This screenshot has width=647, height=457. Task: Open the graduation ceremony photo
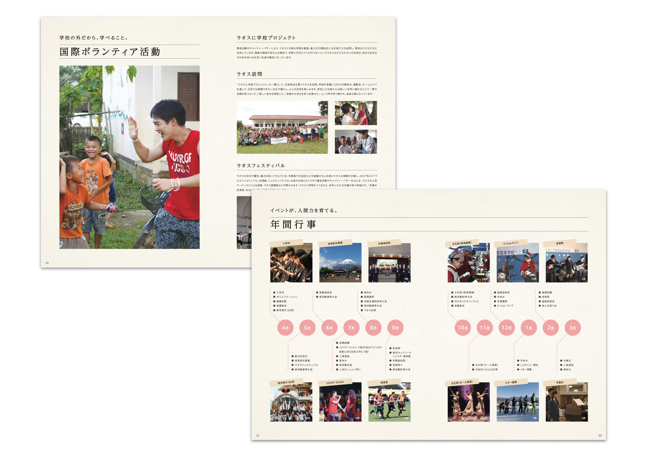(567, 402)
